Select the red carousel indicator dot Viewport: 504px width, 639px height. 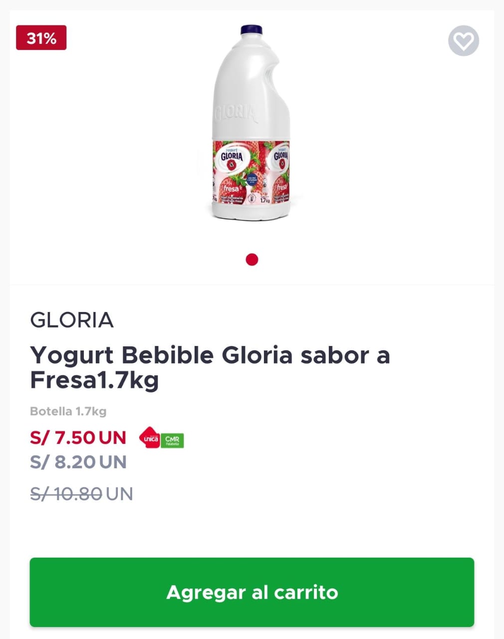click(252, 260)
